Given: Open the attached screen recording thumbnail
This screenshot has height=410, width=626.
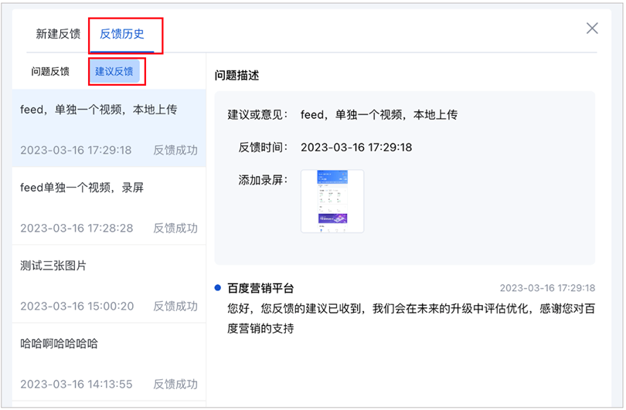Looking at the screenshot, I should tap(332, 202).
